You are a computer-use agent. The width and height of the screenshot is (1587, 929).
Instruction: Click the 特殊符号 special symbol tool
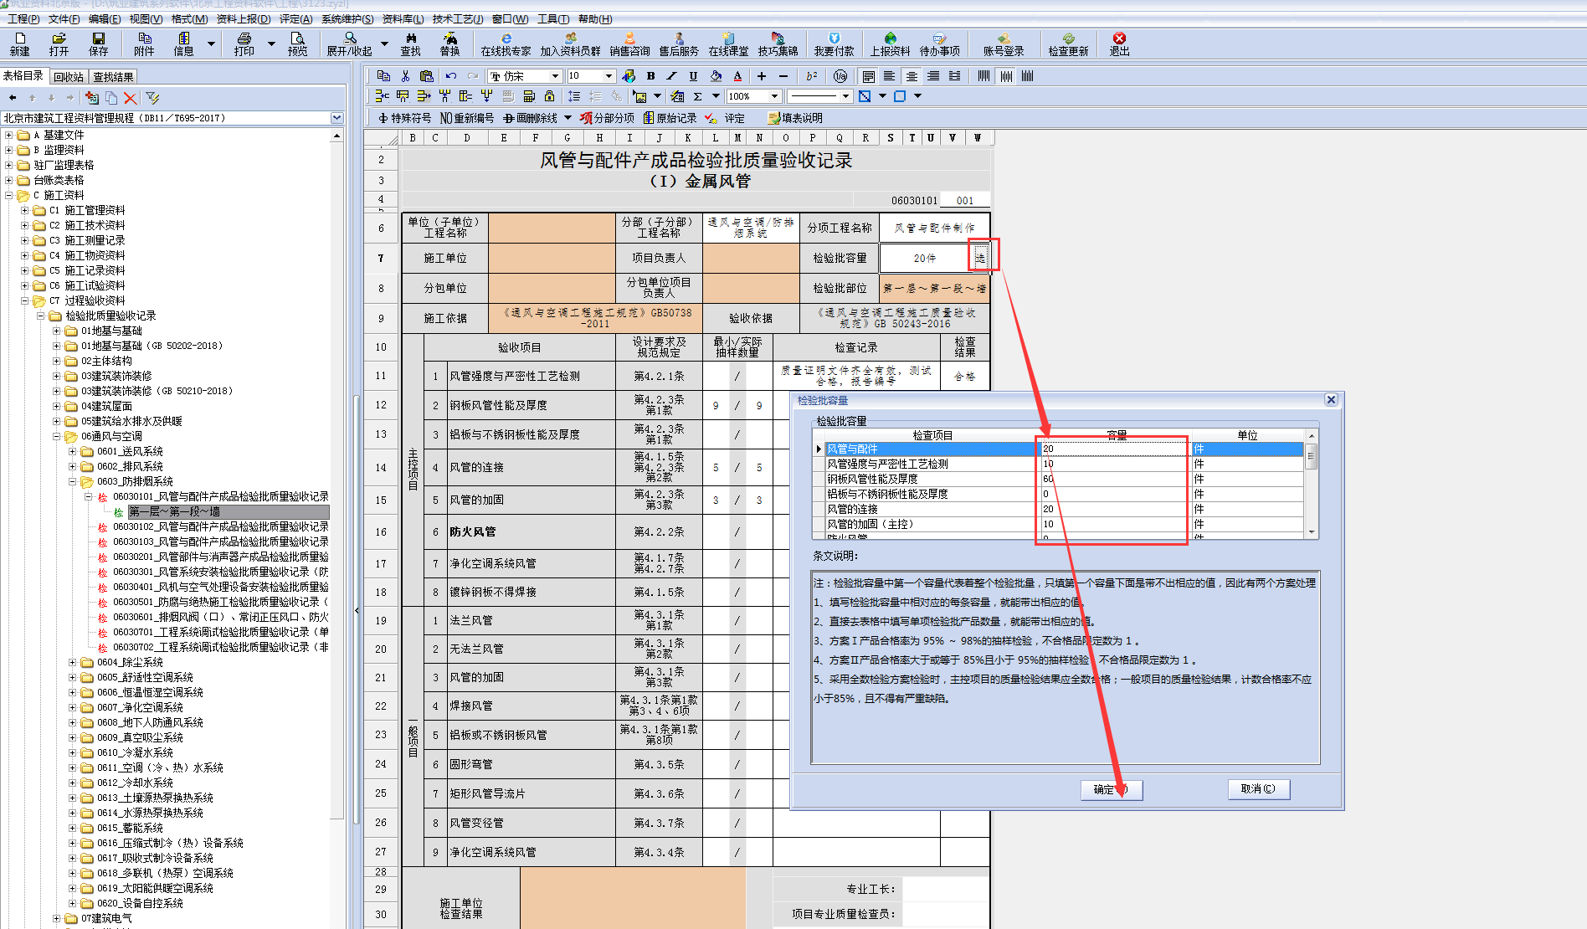click(x=405, y=118)
